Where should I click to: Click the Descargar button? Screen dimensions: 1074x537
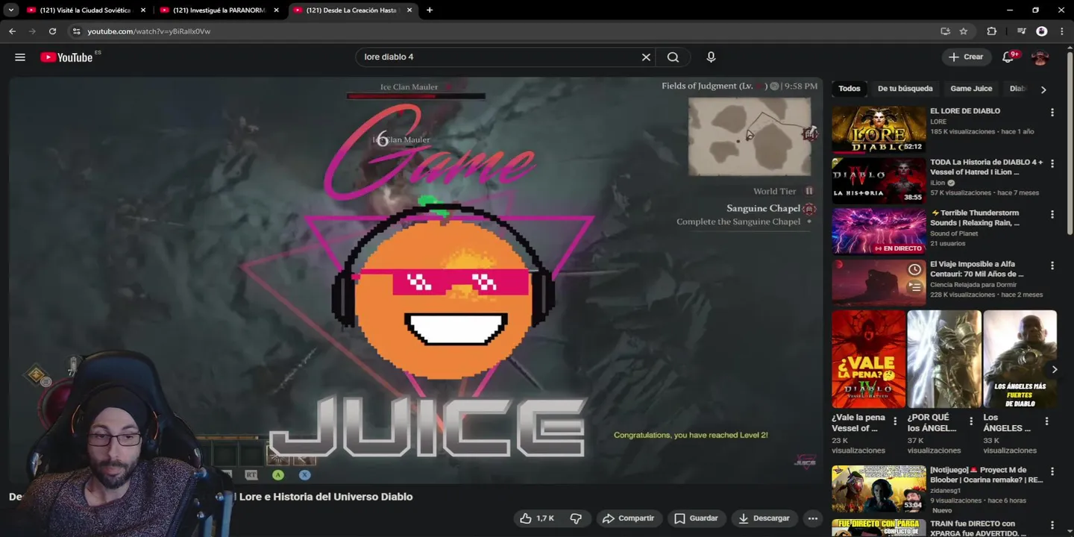(764, 518)
